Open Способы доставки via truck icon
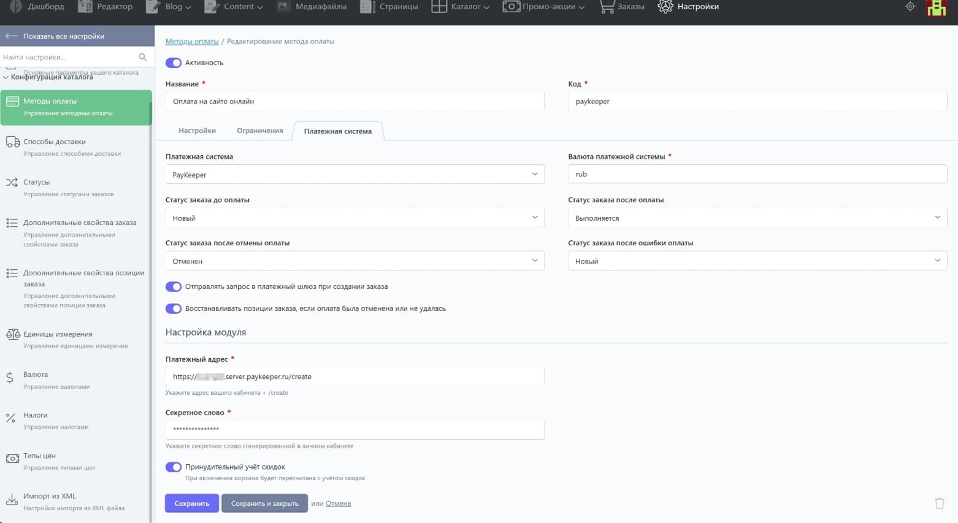 coord(12,142)
